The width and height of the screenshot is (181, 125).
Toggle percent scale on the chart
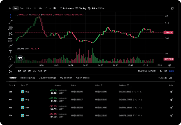tap(161, 71)
